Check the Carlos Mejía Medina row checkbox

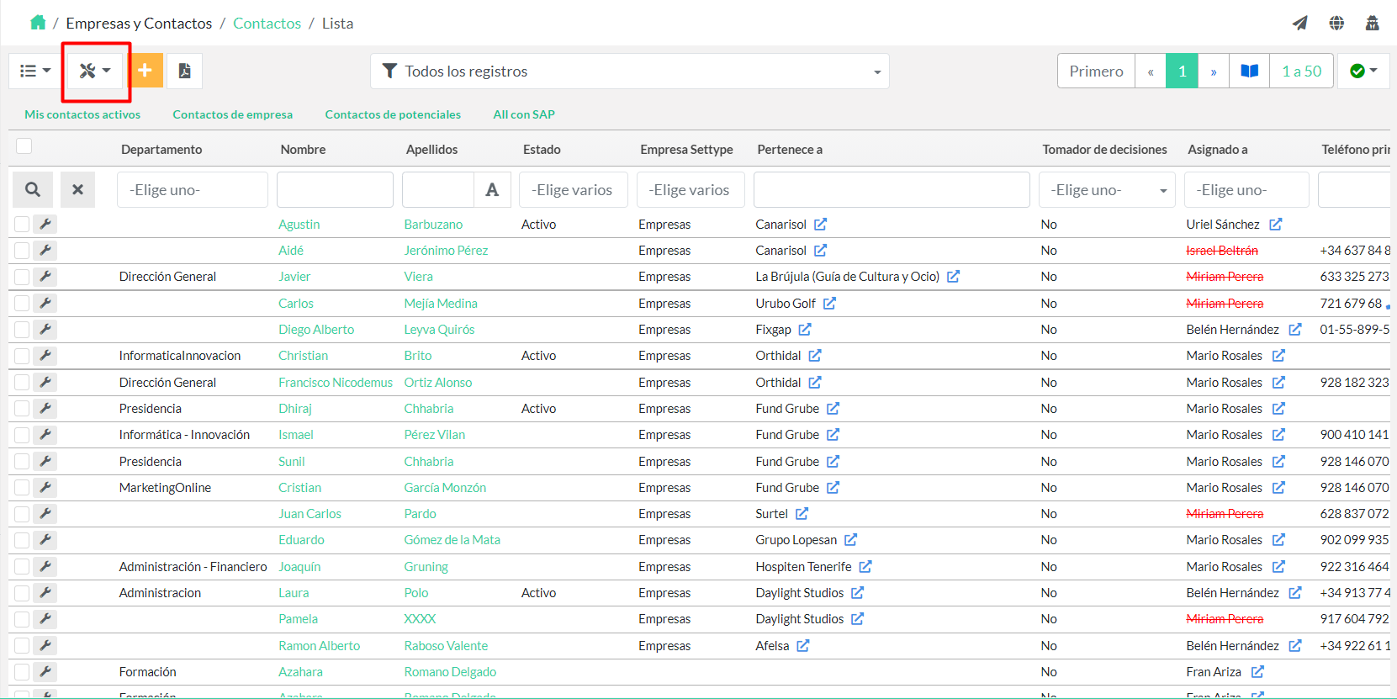[22, 303]
